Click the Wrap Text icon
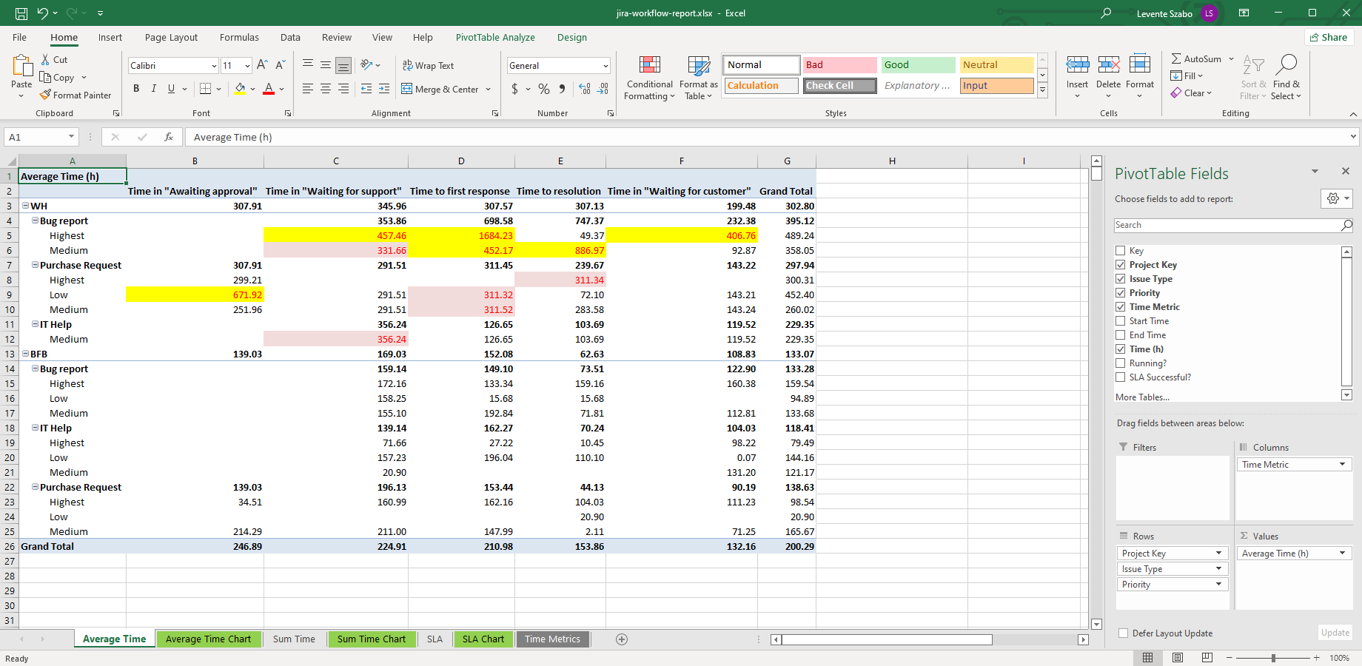 click(x=408, y=65)
